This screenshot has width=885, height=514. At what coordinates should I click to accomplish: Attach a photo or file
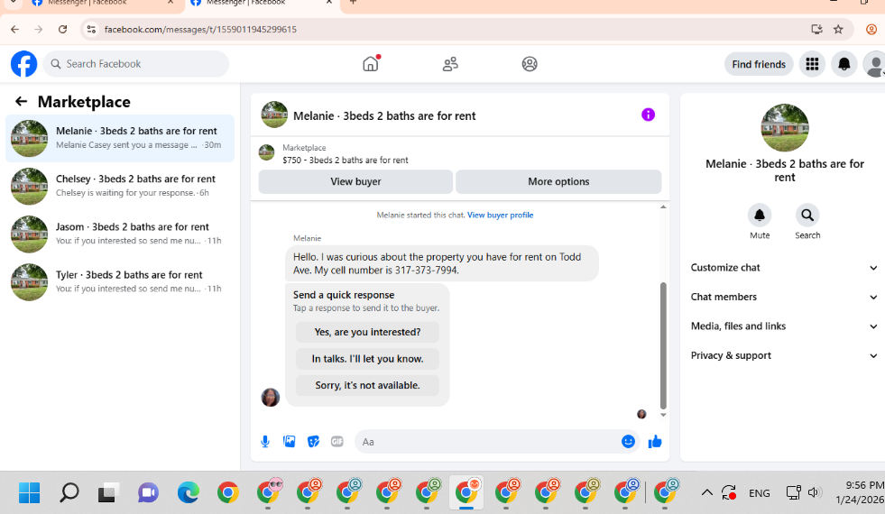(290, 442)
